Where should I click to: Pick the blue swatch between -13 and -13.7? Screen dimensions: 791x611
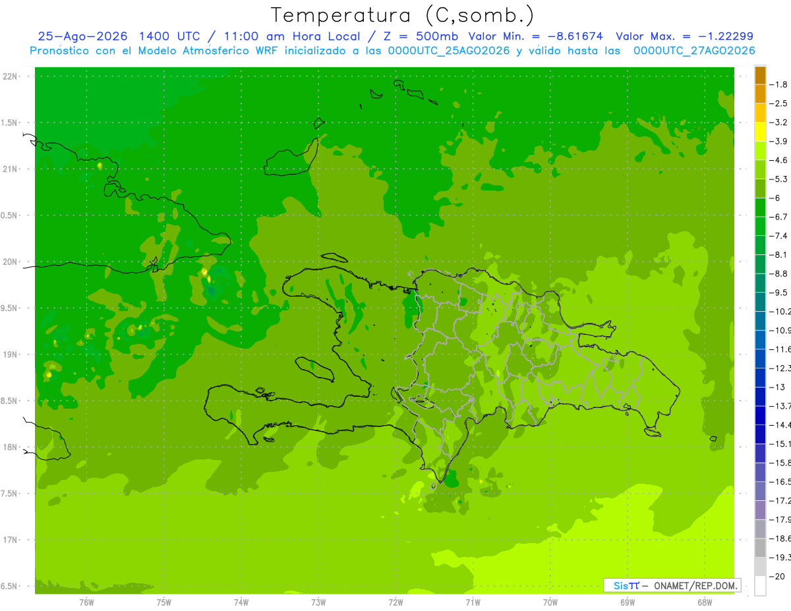760,396
